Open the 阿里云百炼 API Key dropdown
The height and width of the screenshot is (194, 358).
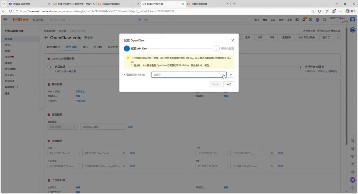pos(189,75)
